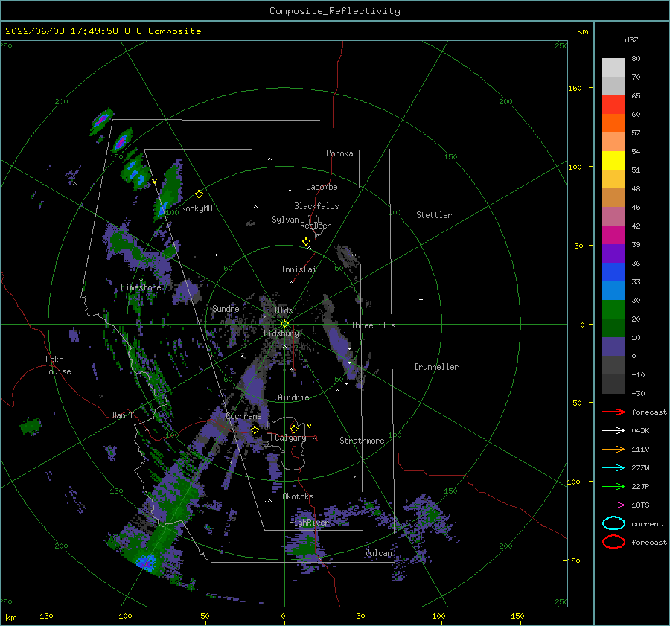The width and height of the screenshot is (670, 626).
Task: Pick the green 22JP arrow icon
Action: [x=613, y=486]
